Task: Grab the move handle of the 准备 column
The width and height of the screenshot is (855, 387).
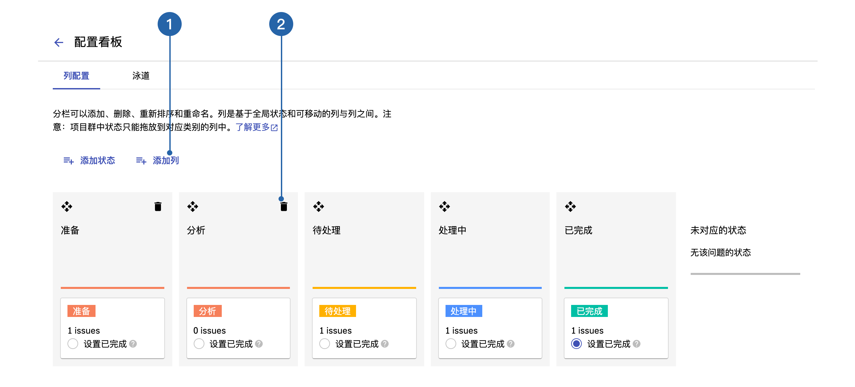Action: (67, 207)
